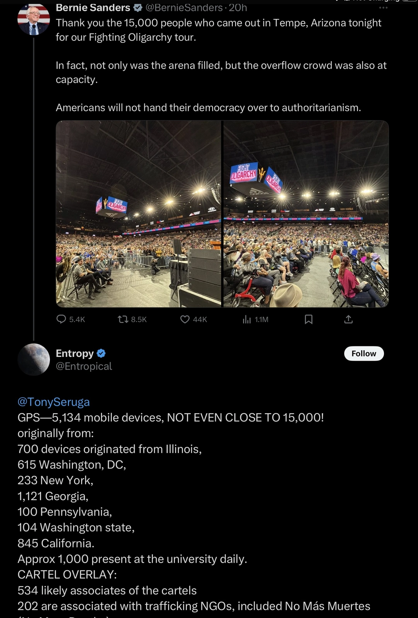Open the Bernie Sanders display name

[x=93, y=8]
